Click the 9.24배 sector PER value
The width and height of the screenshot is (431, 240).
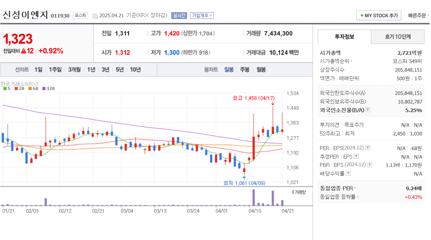[414, 188]
